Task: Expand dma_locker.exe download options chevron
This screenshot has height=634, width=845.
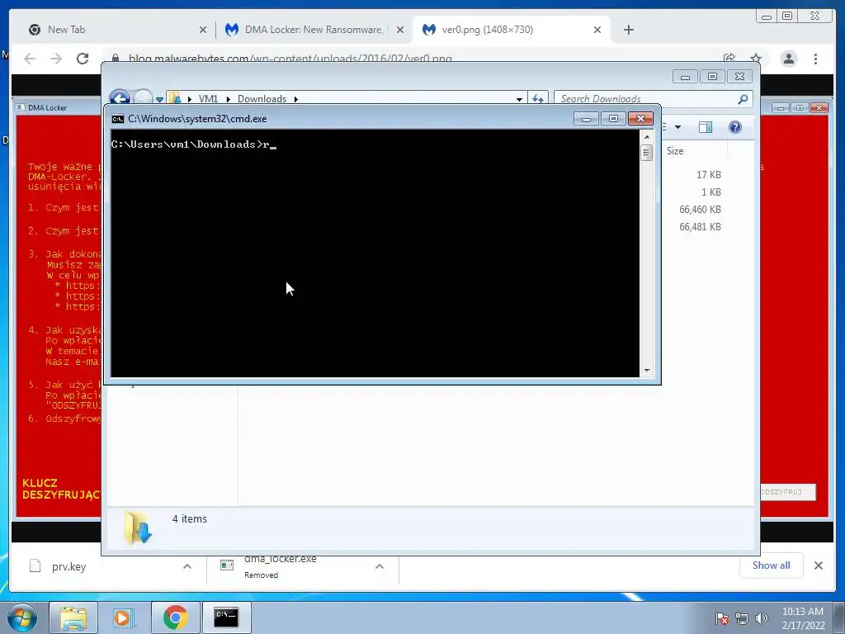Action: pyautogui.click(x=380, y=566)
